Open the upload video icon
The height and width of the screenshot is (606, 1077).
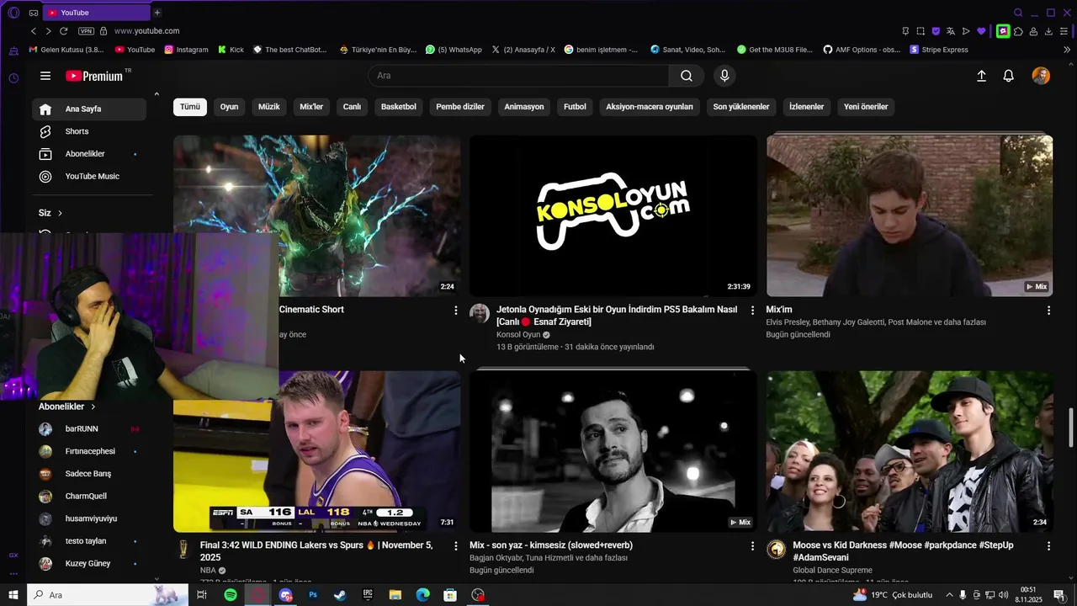coord(981,76)
